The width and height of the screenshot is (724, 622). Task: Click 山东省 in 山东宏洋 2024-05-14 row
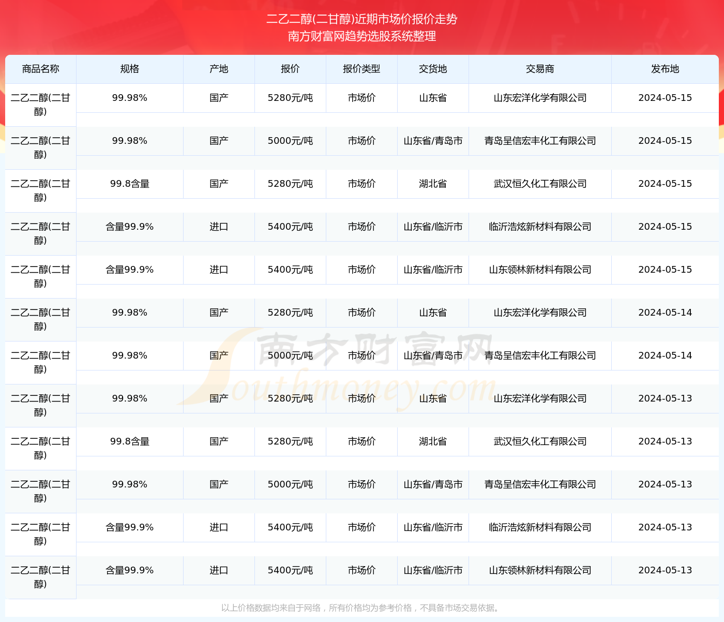(433, 313)
